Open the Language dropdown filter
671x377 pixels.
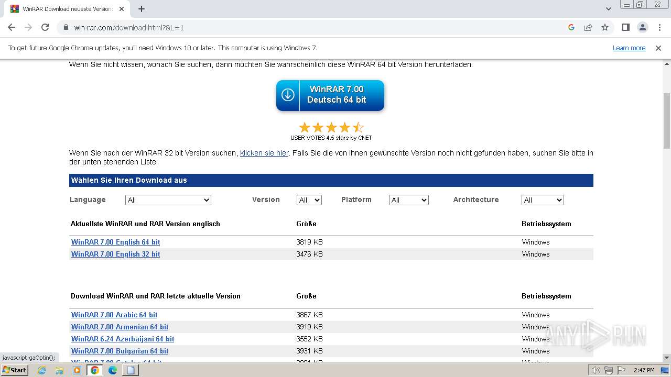tap(168, 200)
